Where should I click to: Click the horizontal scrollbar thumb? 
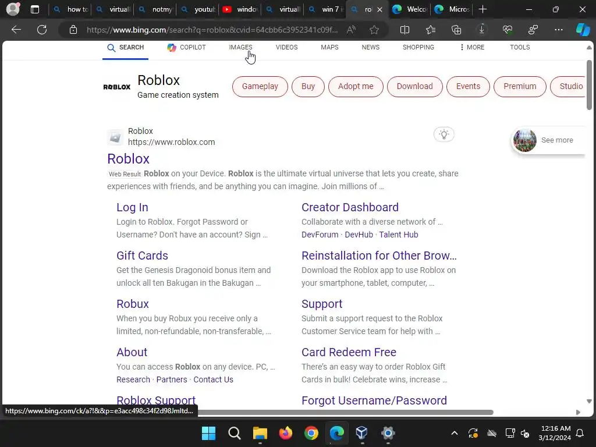click(x=345, y=412)
